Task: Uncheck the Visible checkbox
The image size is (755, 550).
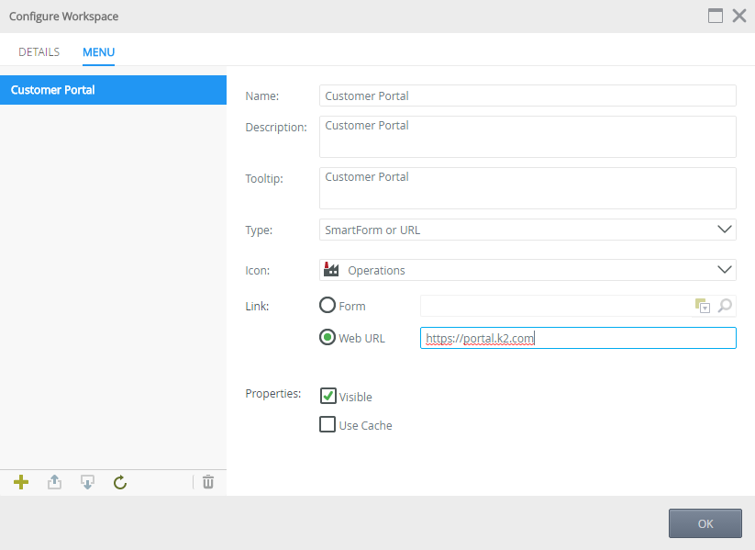Action: click(328, 396)
